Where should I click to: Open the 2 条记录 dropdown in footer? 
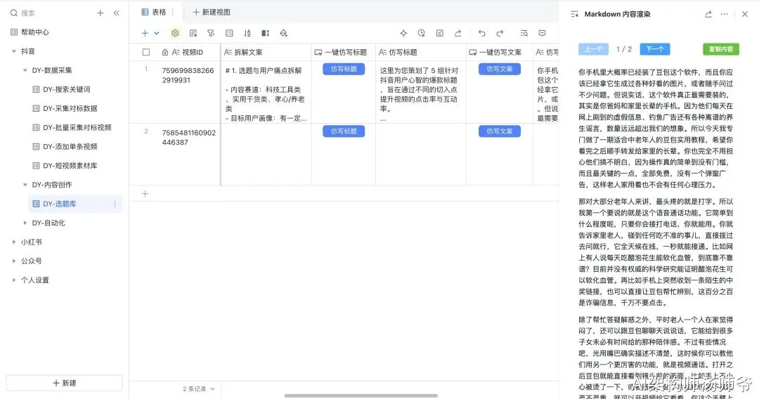(198, 389)
